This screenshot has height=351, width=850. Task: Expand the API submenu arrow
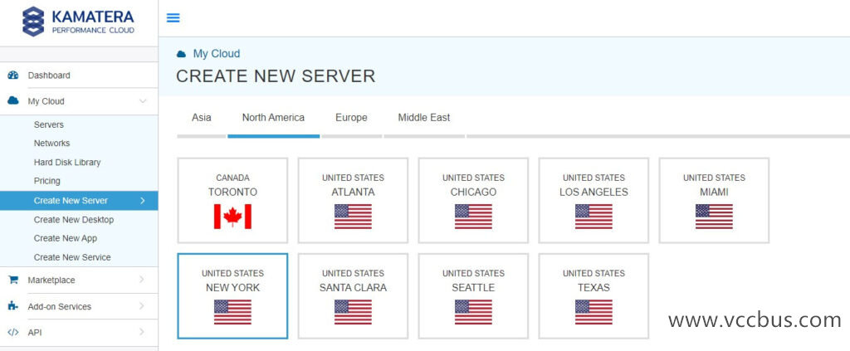click(143, 332)
